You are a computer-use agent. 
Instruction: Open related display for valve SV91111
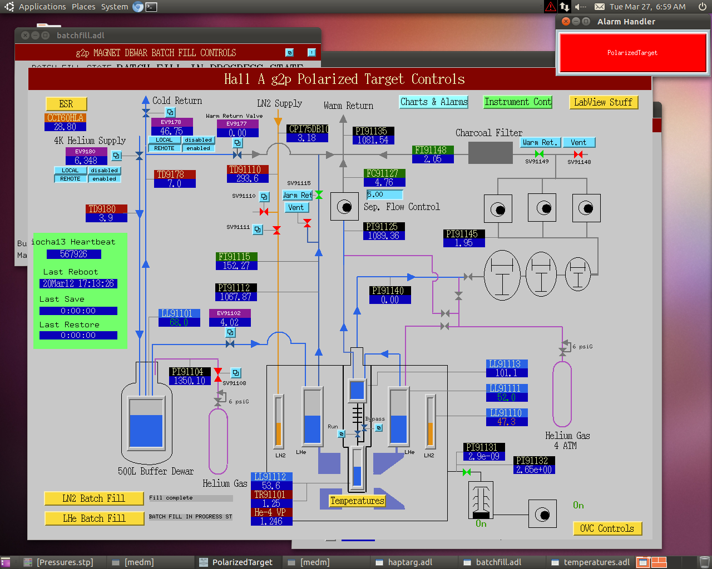[x=258, y=229]
